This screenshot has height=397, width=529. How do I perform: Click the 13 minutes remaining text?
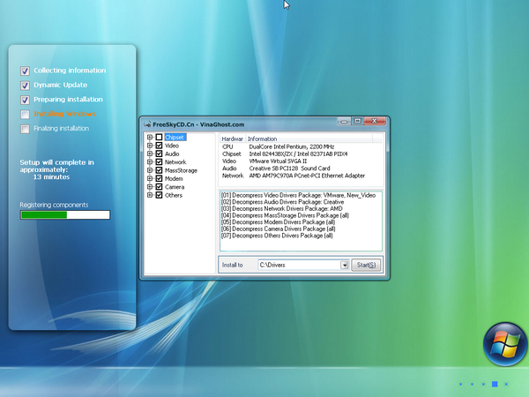(x=51, y=177)
